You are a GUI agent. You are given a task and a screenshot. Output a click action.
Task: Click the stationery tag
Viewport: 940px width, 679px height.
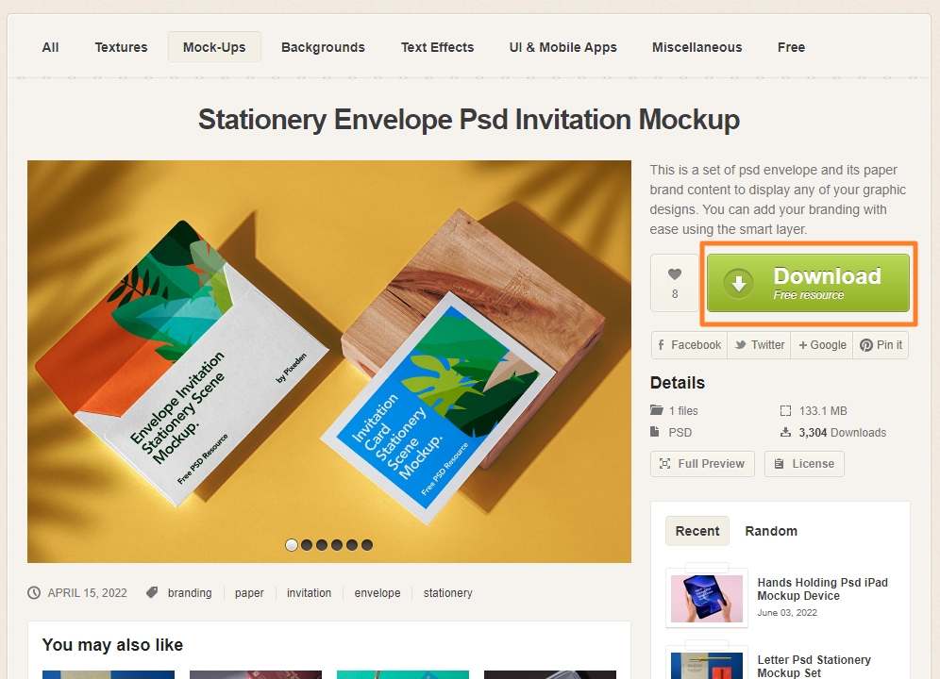click(x=447, y=592)
